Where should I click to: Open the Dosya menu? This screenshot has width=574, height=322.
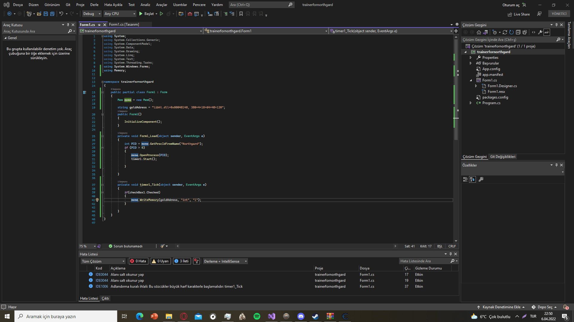(x=18, y=5)
